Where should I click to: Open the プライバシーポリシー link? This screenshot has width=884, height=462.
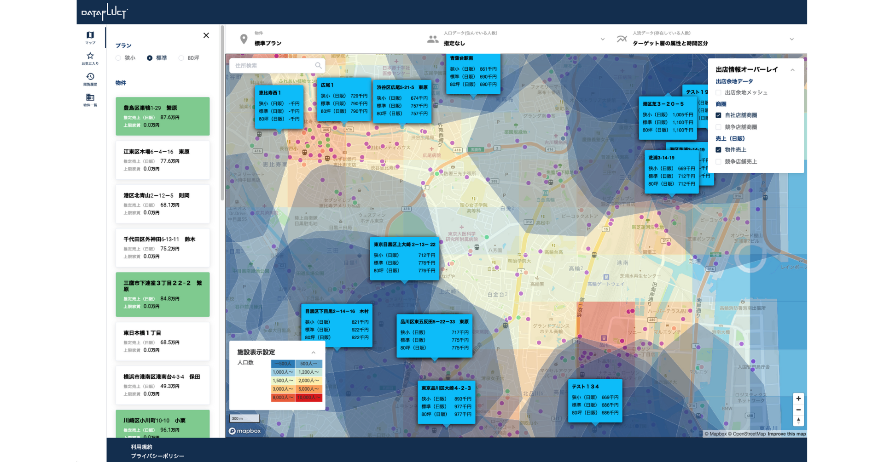(x=157, y=456)
